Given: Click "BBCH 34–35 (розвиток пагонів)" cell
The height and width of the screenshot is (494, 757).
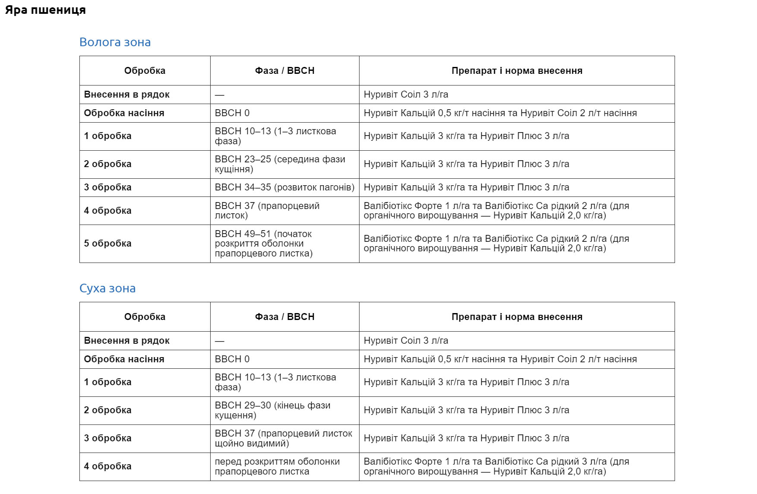Looking at the screenshot, I should pos(285,187).
